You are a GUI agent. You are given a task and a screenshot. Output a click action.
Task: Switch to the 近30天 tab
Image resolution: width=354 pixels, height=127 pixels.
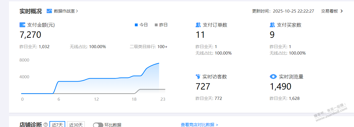pos(76,124)
